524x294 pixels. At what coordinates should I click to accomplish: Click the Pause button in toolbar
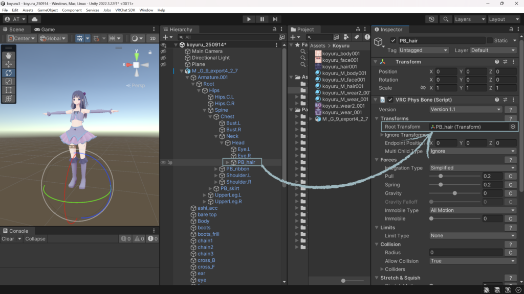pyautogui.click(x=262, y=19)
